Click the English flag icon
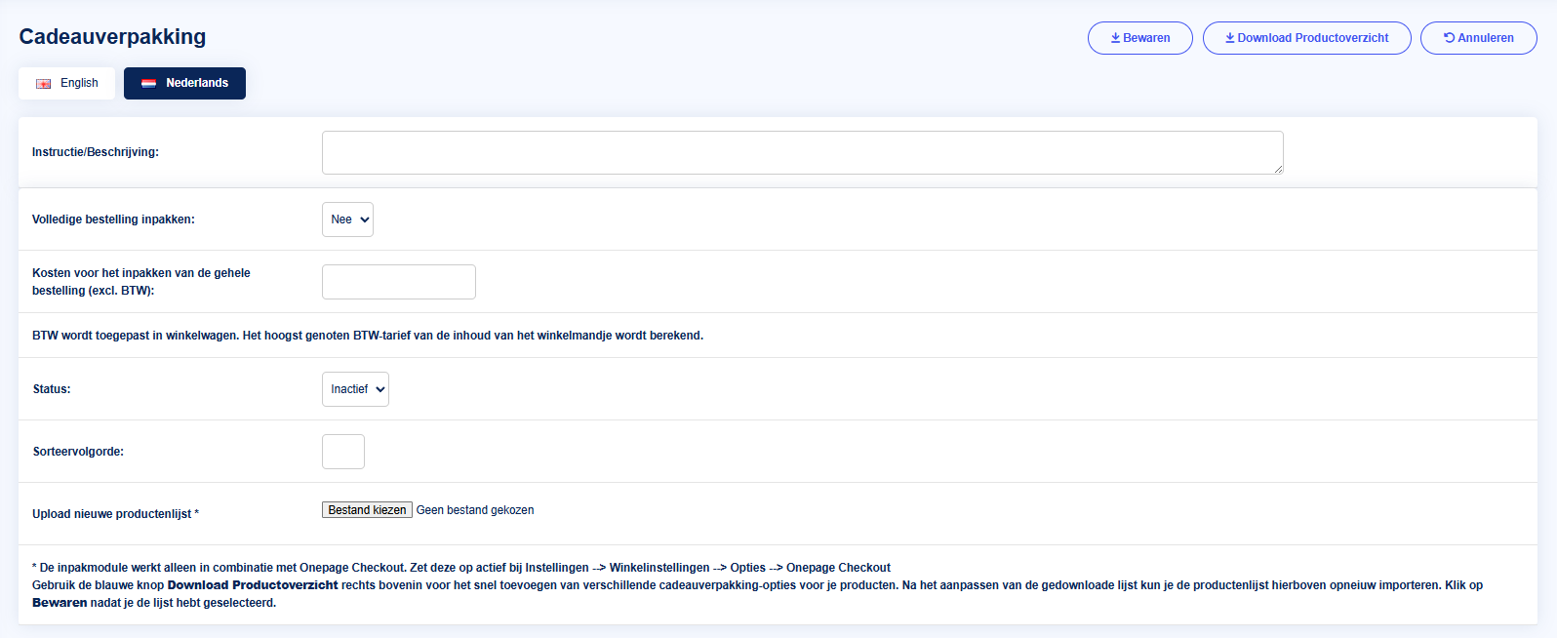Viewport: 1557px width, 638px height. [x=44, y=84]
